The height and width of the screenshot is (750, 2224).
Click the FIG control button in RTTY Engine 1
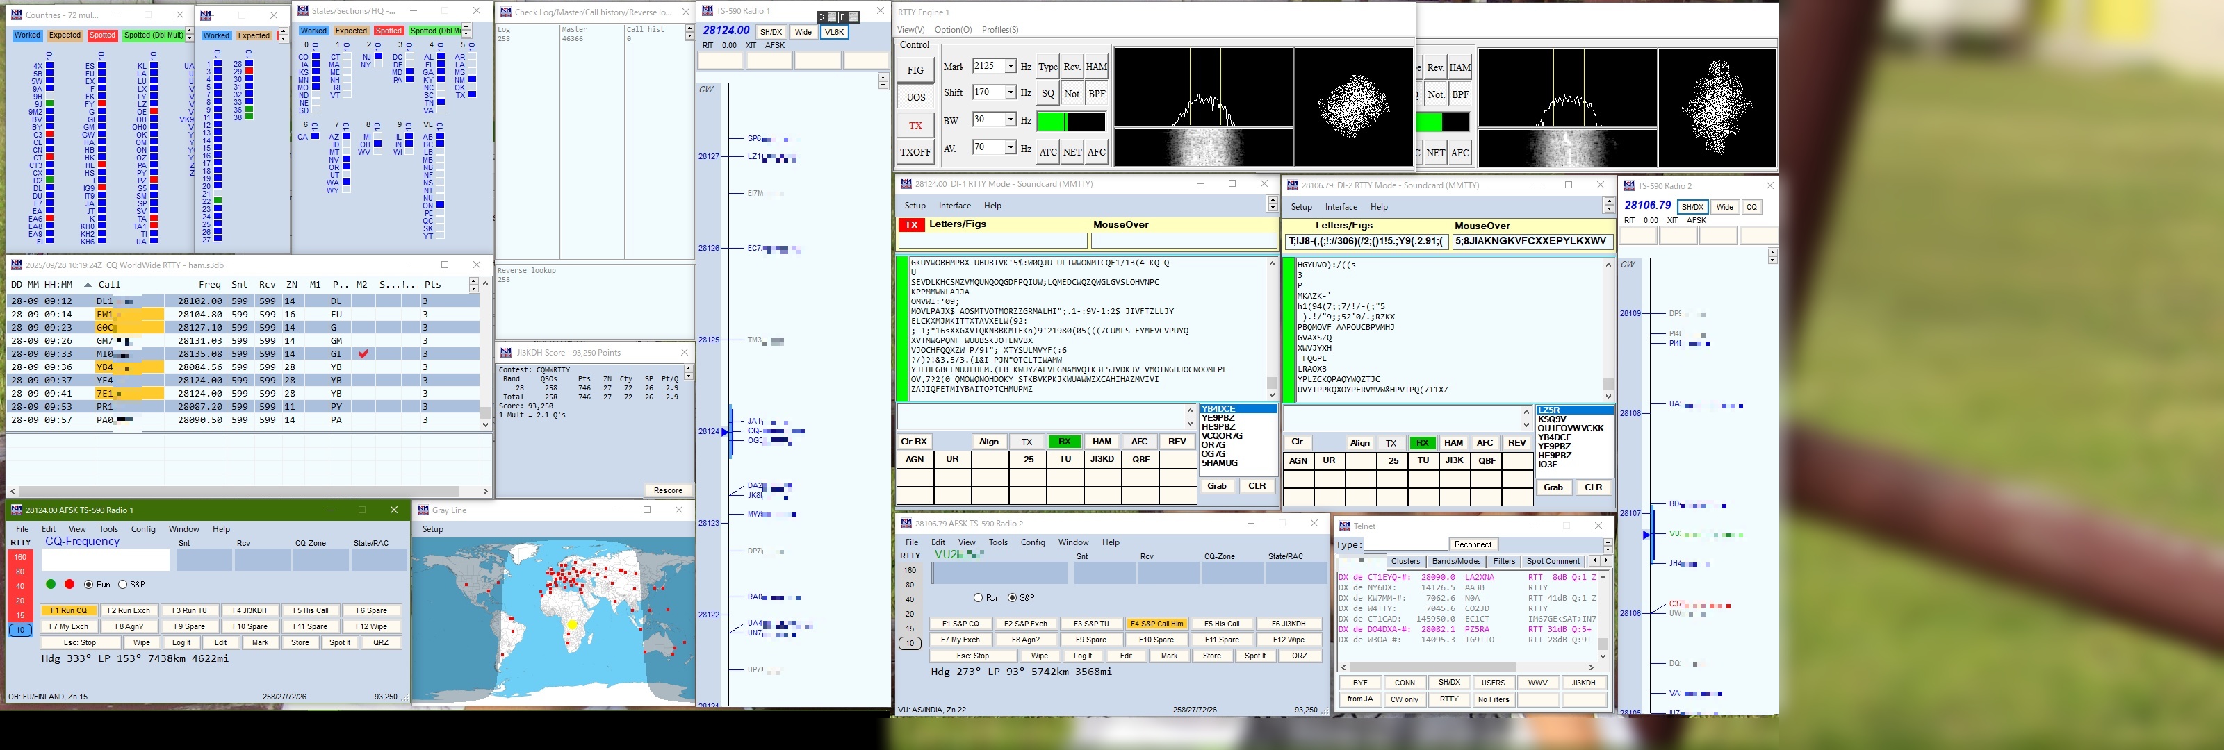(915, 70)
